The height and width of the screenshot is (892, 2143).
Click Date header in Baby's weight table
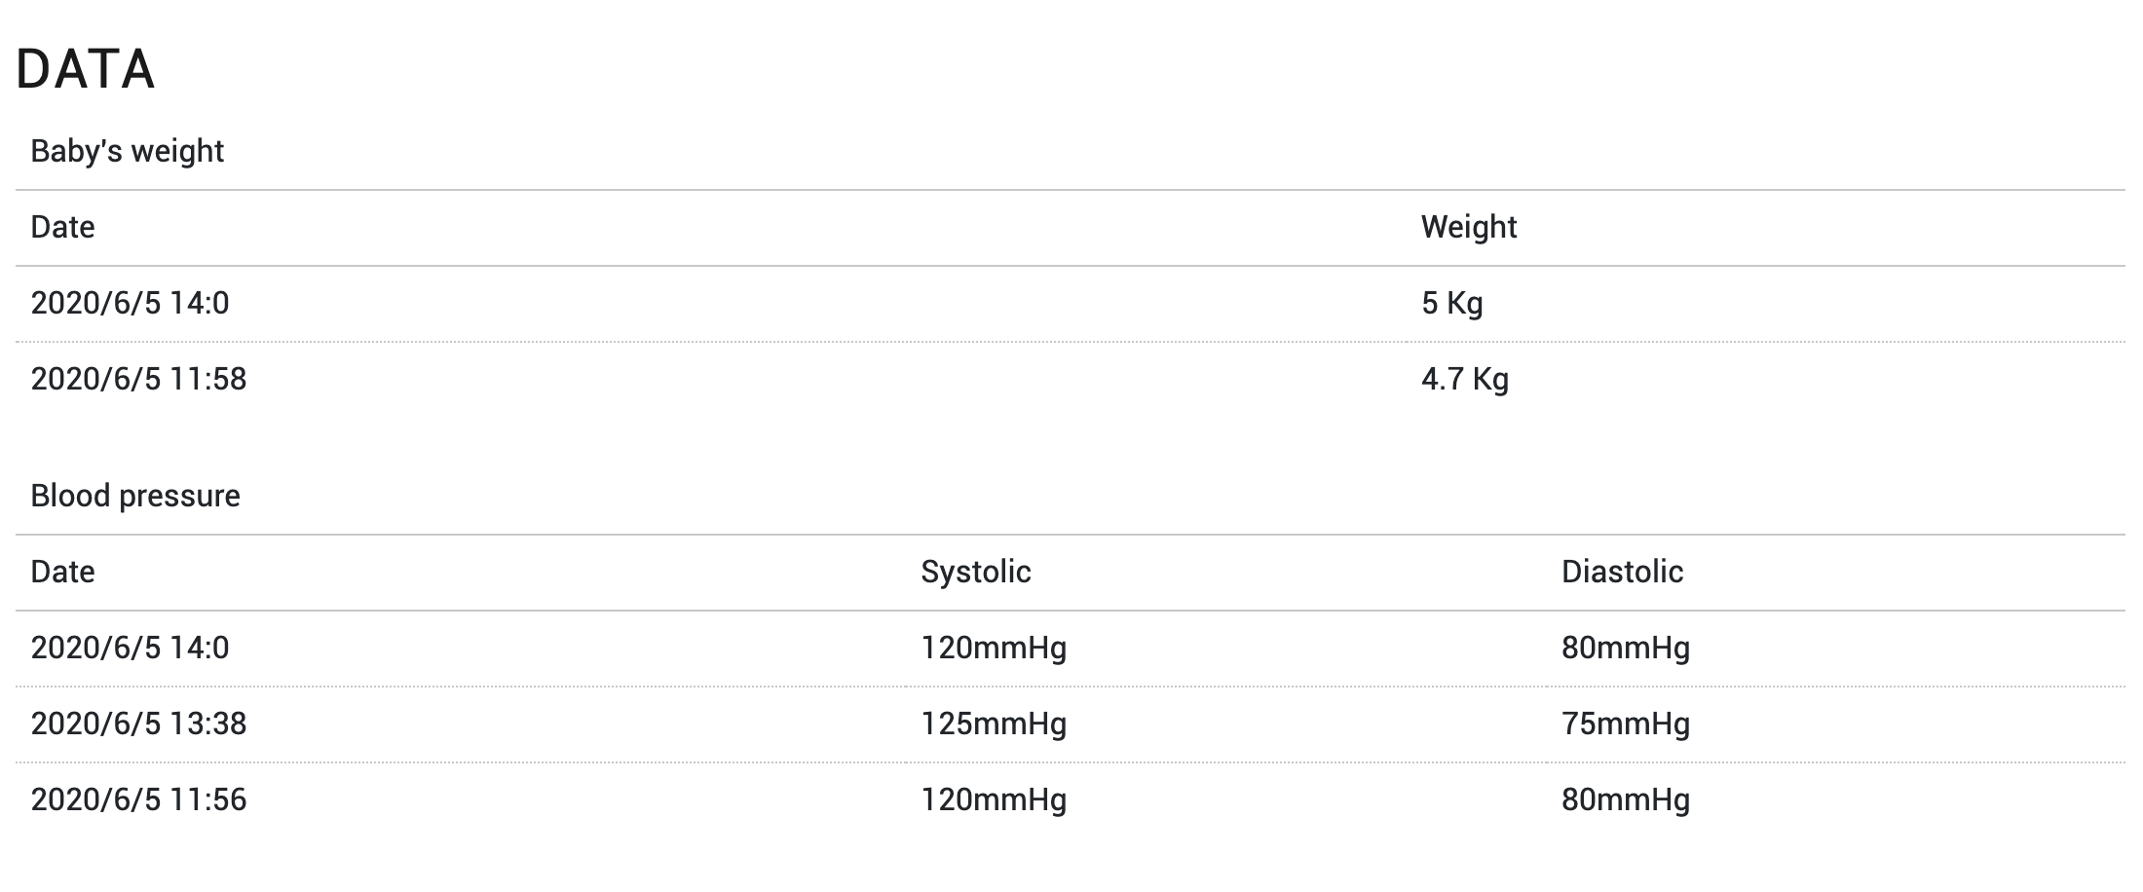[x=63, y=227]
